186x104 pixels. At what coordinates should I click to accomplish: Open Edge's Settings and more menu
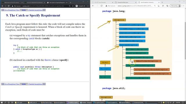pyautogui.click(x=183, y=6)
